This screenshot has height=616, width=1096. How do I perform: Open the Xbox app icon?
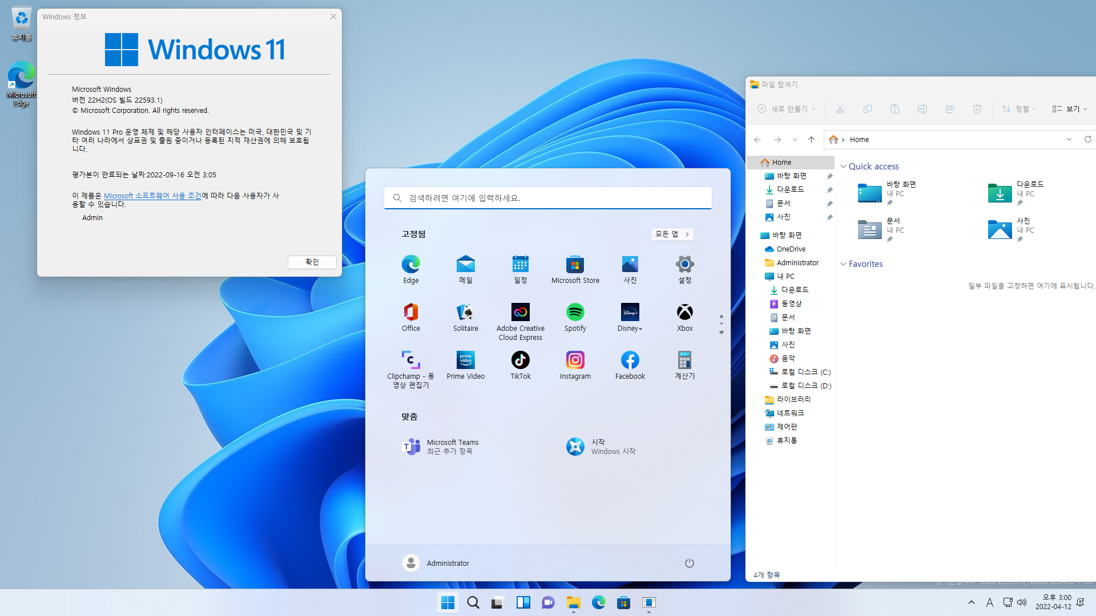(684, 313)
